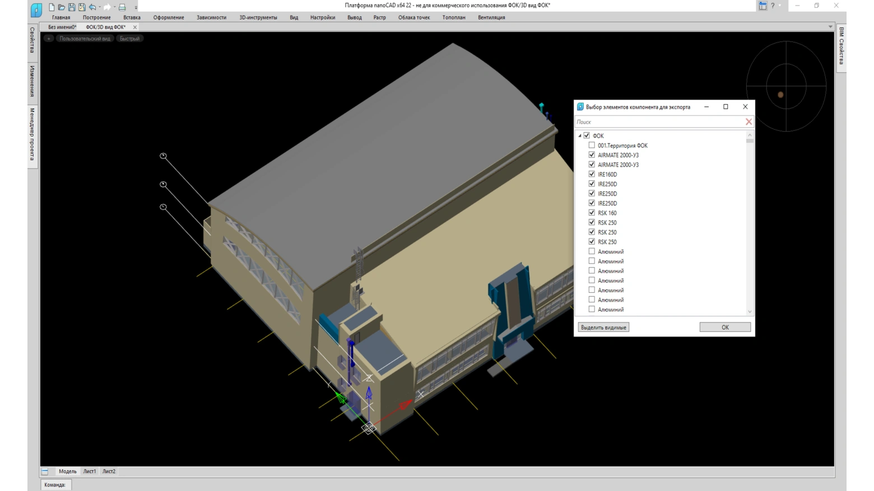Click the Save icon in quick toolbar
The width and height of the screenshot is (874, 491).
point(72,7)
